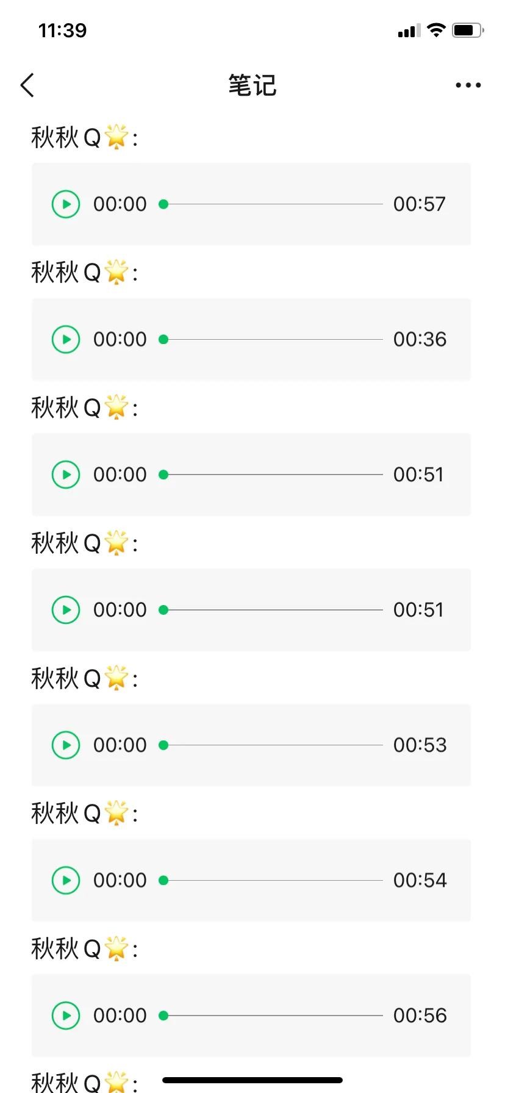Play the 00:57 voice recording
Image resolution: width=505 pixels, height=1093 pixels.
click(66, 204)
